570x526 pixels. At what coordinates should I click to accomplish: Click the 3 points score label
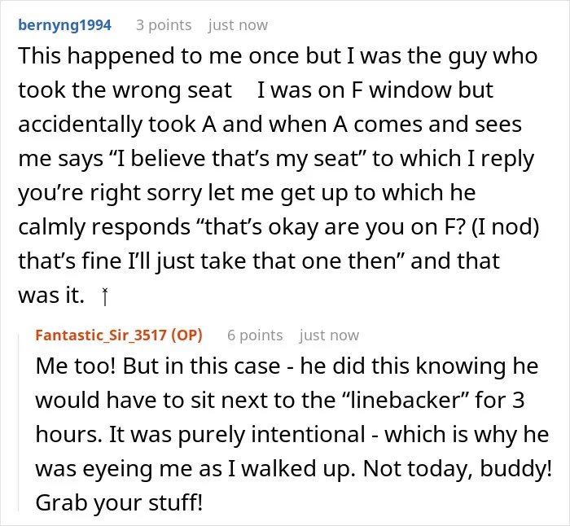(164, 25)
